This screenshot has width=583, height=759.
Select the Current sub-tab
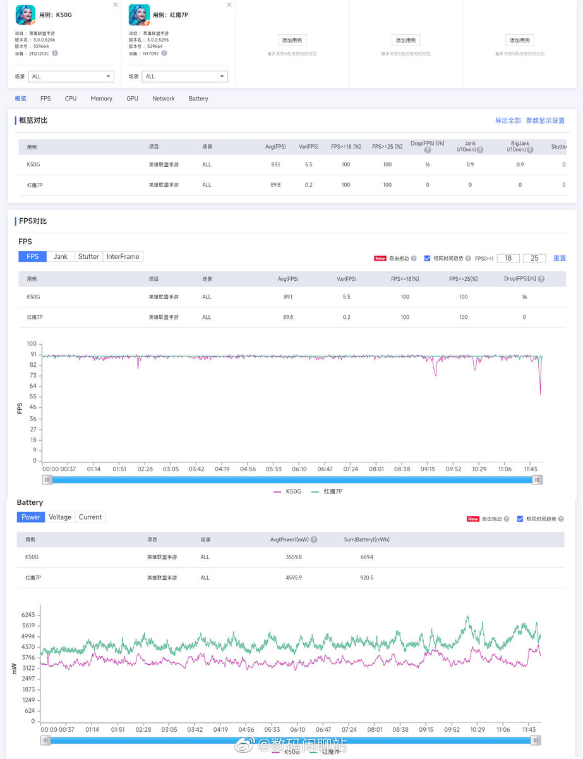point(90,517)
